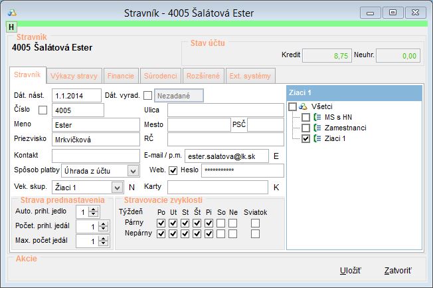Click the Zatvoriť button
This screenshot has width=433, height=288.
click(x=397, y=270)
